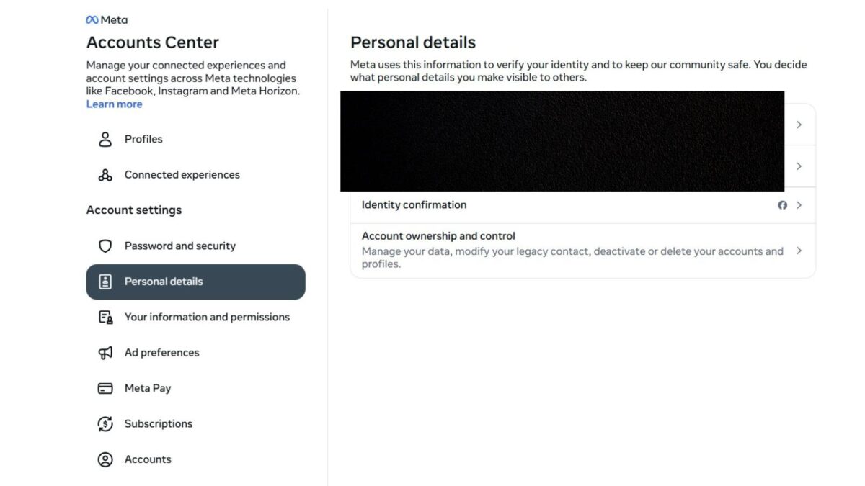865x486 pixels.
Task: Click the Accounts circle person icon
Action: pos(105,459)
